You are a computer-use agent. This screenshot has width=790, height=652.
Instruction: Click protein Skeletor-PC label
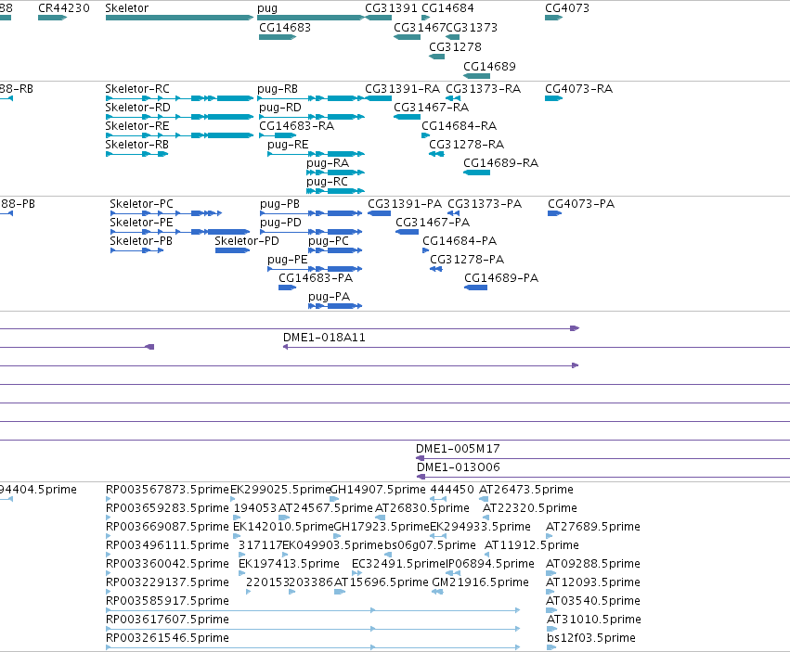coord(142,204)
